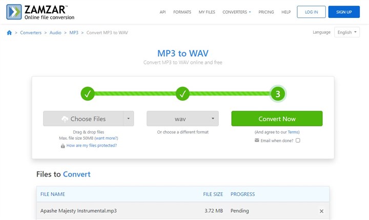Open the Terms link
The height and width of the screenshot is (220, 369).
pos(293,132)
